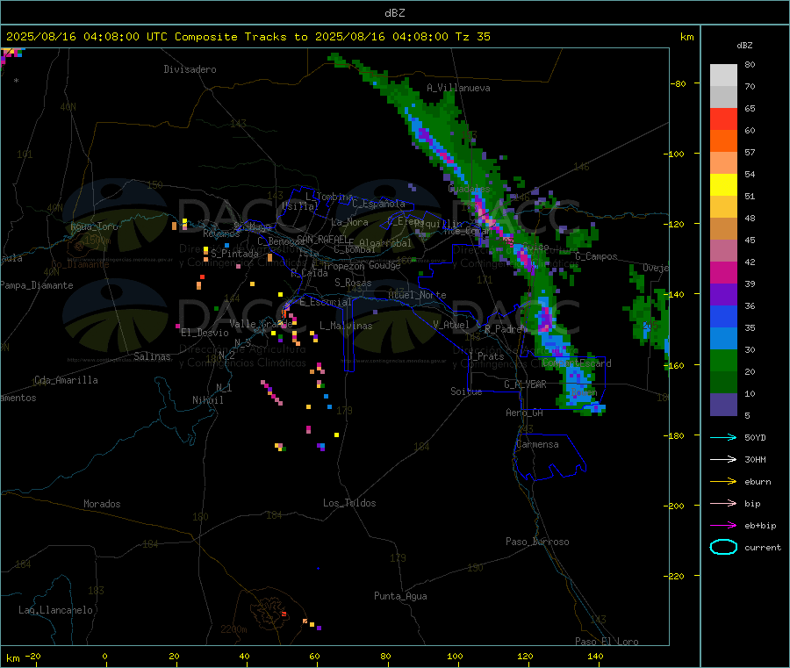Click the white 30HM arrow in legend

(x=723, y=459)
